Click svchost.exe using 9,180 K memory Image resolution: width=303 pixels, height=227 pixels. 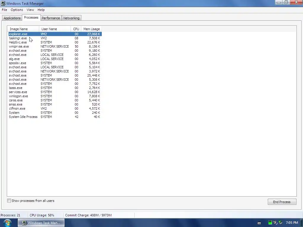55,51
